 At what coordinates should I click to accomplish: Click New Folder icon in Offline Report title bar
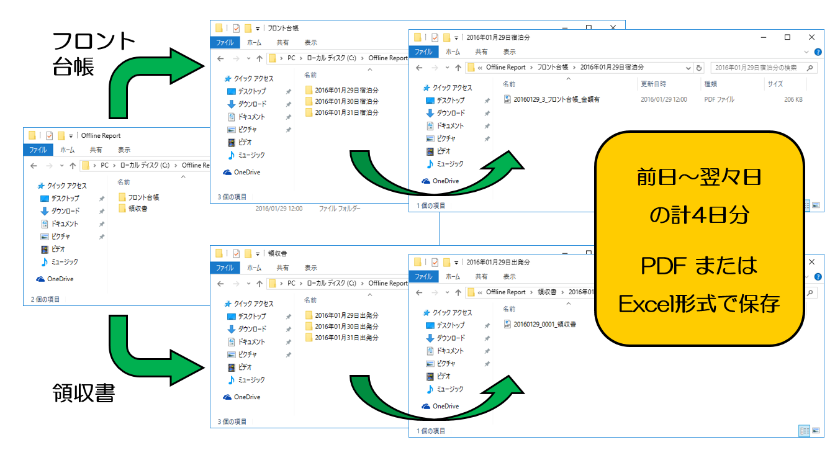tap(61, 135)
